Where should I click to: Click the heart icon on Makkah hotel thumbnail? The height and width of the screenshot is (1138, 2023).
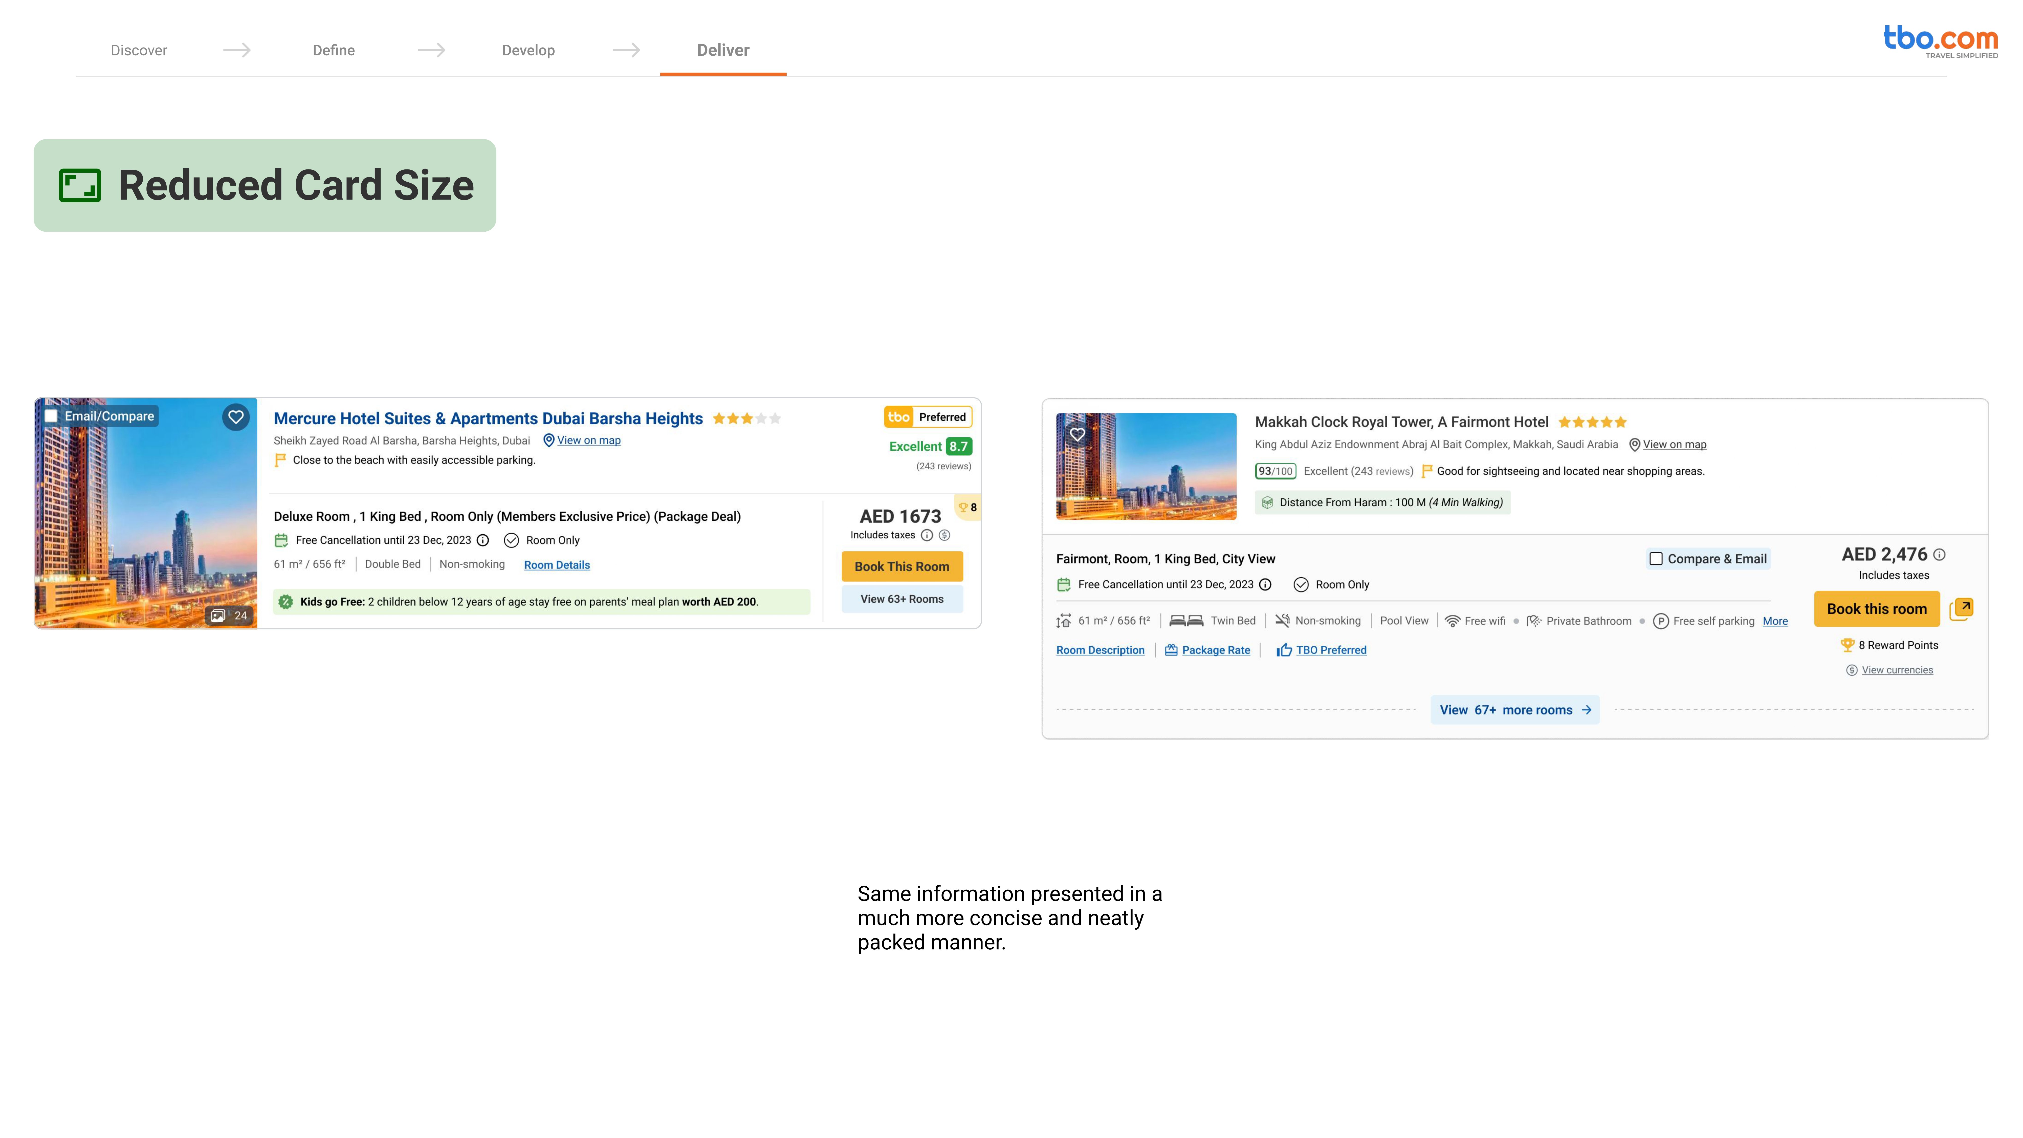[1078, 434]
